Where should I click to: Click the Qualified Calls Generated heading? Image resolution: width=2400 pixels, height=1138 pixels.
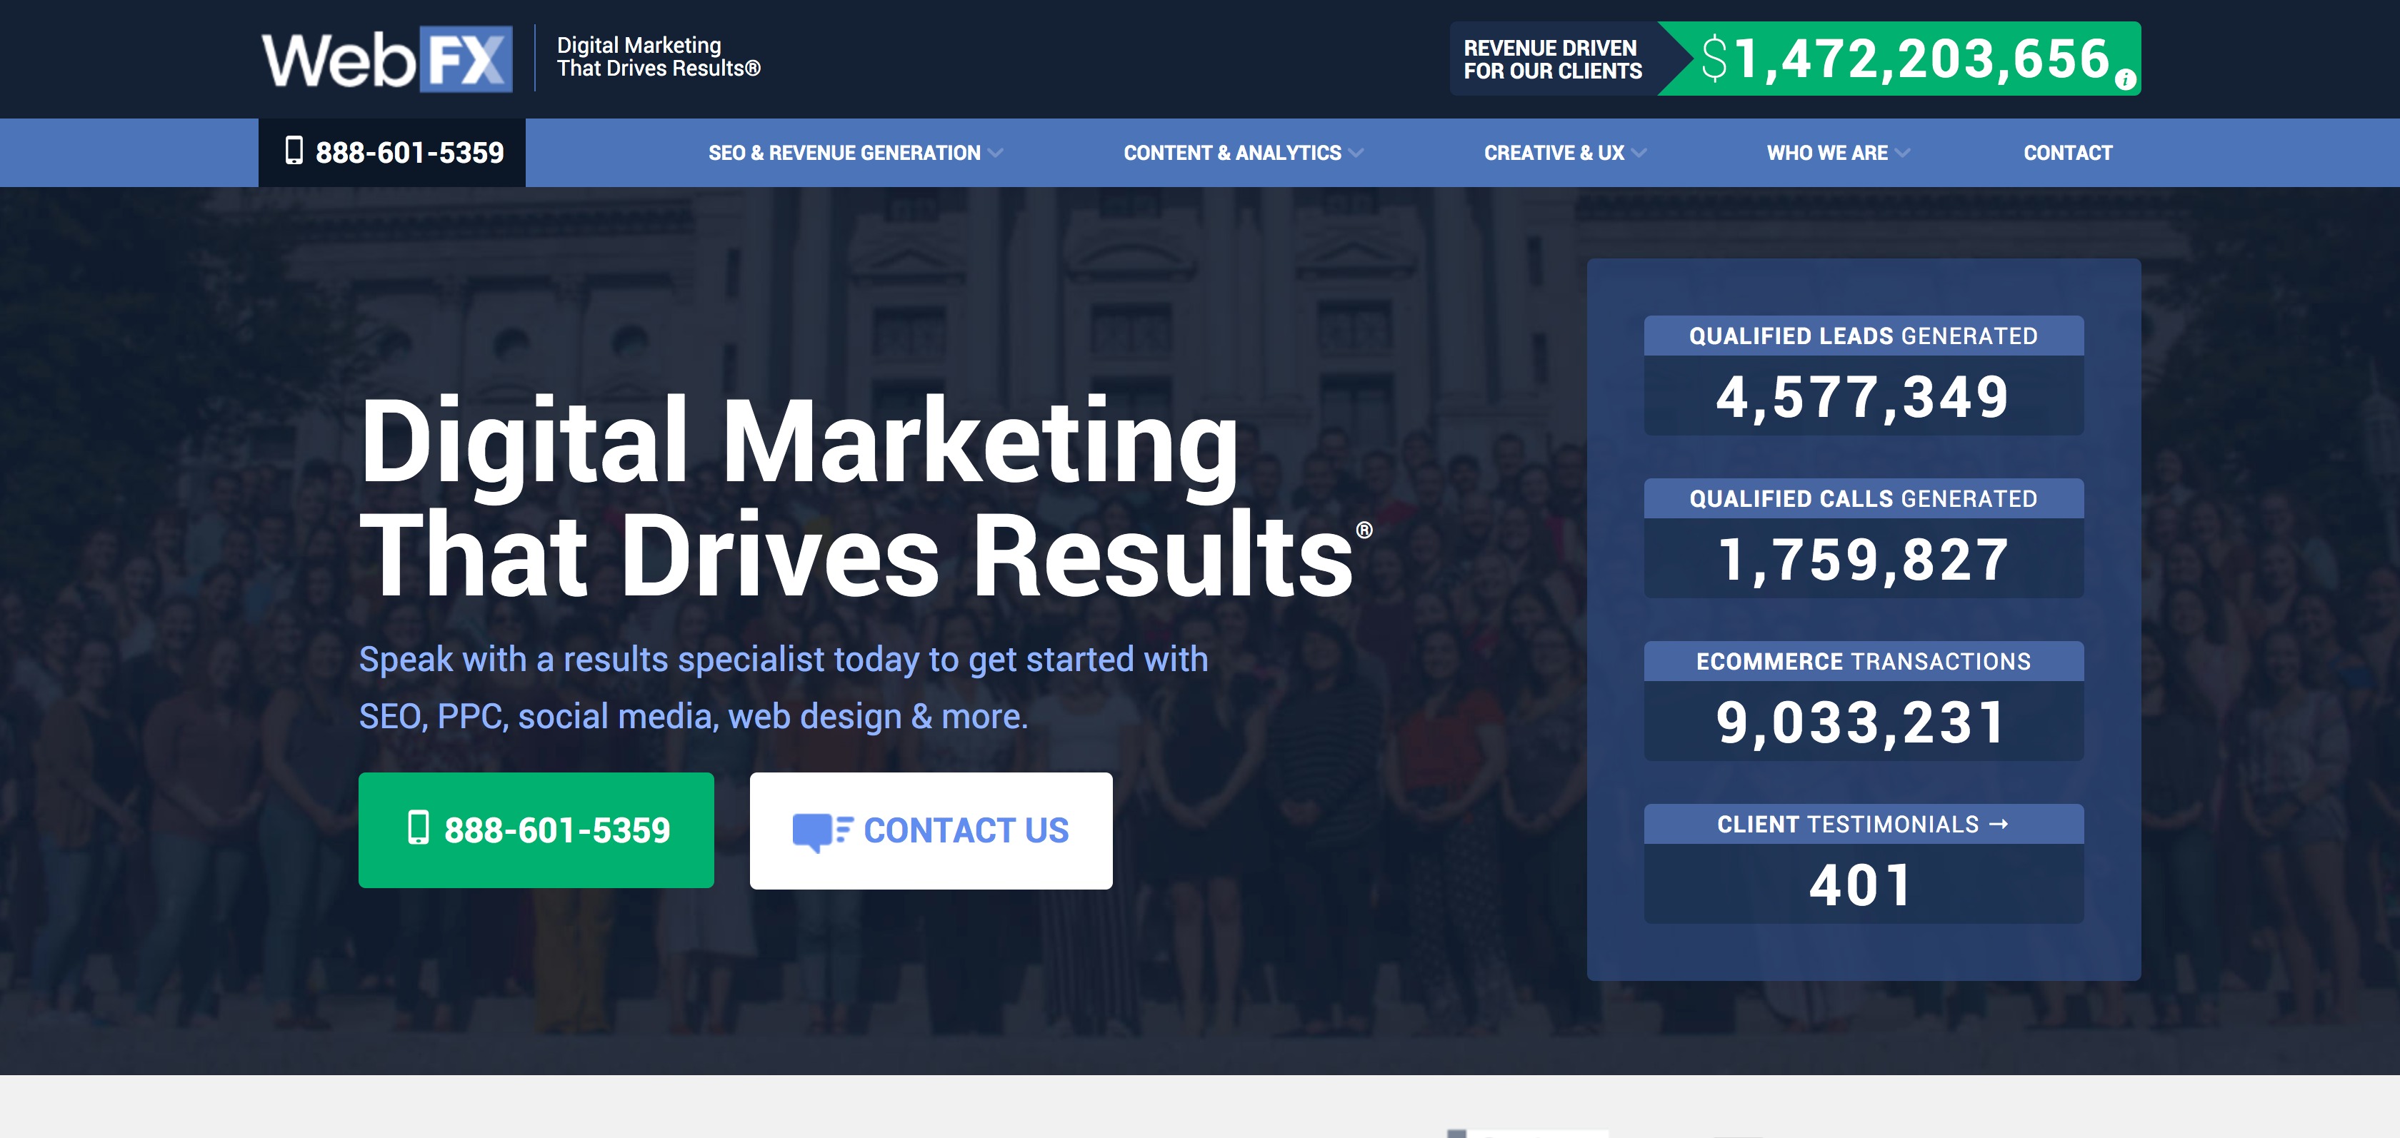pyautogui.click(x=1864, y=498)
